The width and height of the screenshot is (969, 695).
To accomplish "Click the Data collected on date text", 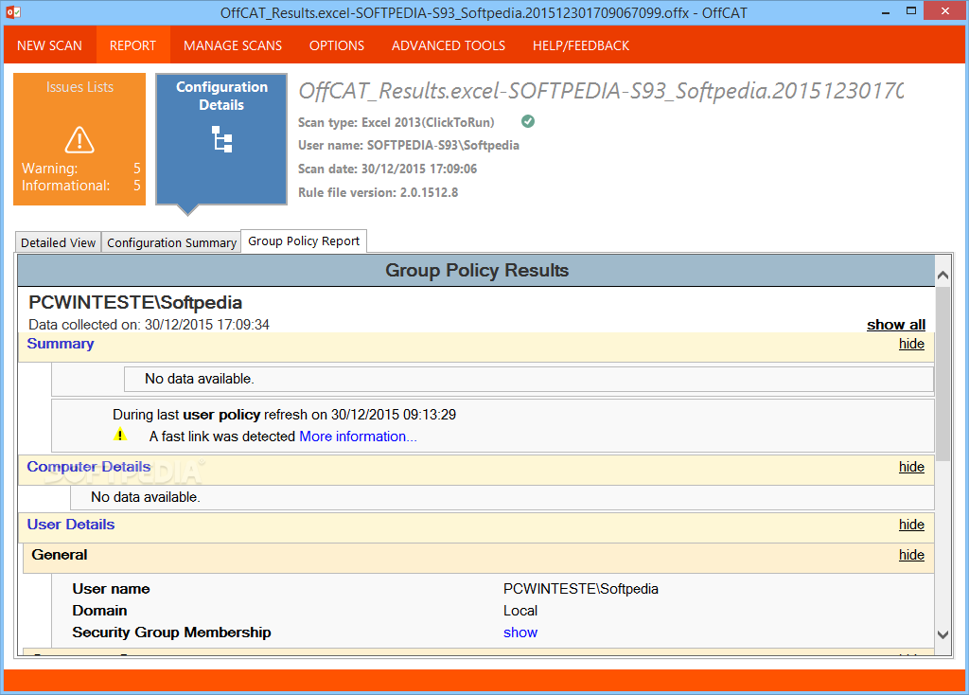I will [149, 325].
